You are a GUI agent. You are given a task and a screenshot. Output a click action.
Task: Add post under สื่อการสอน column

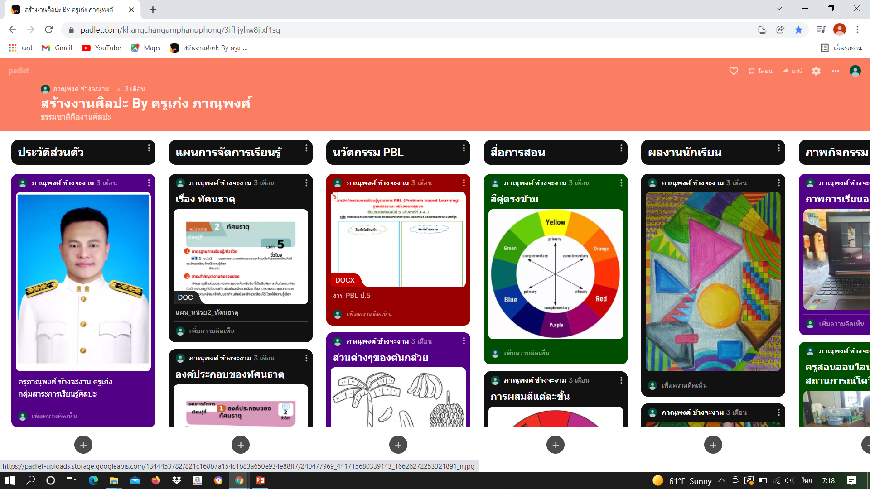[556, 445]
